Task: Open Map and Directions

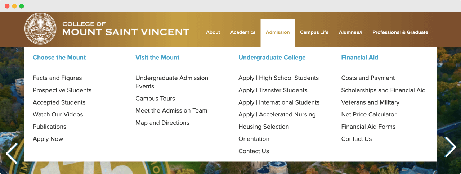Action: tap(162, 123)
